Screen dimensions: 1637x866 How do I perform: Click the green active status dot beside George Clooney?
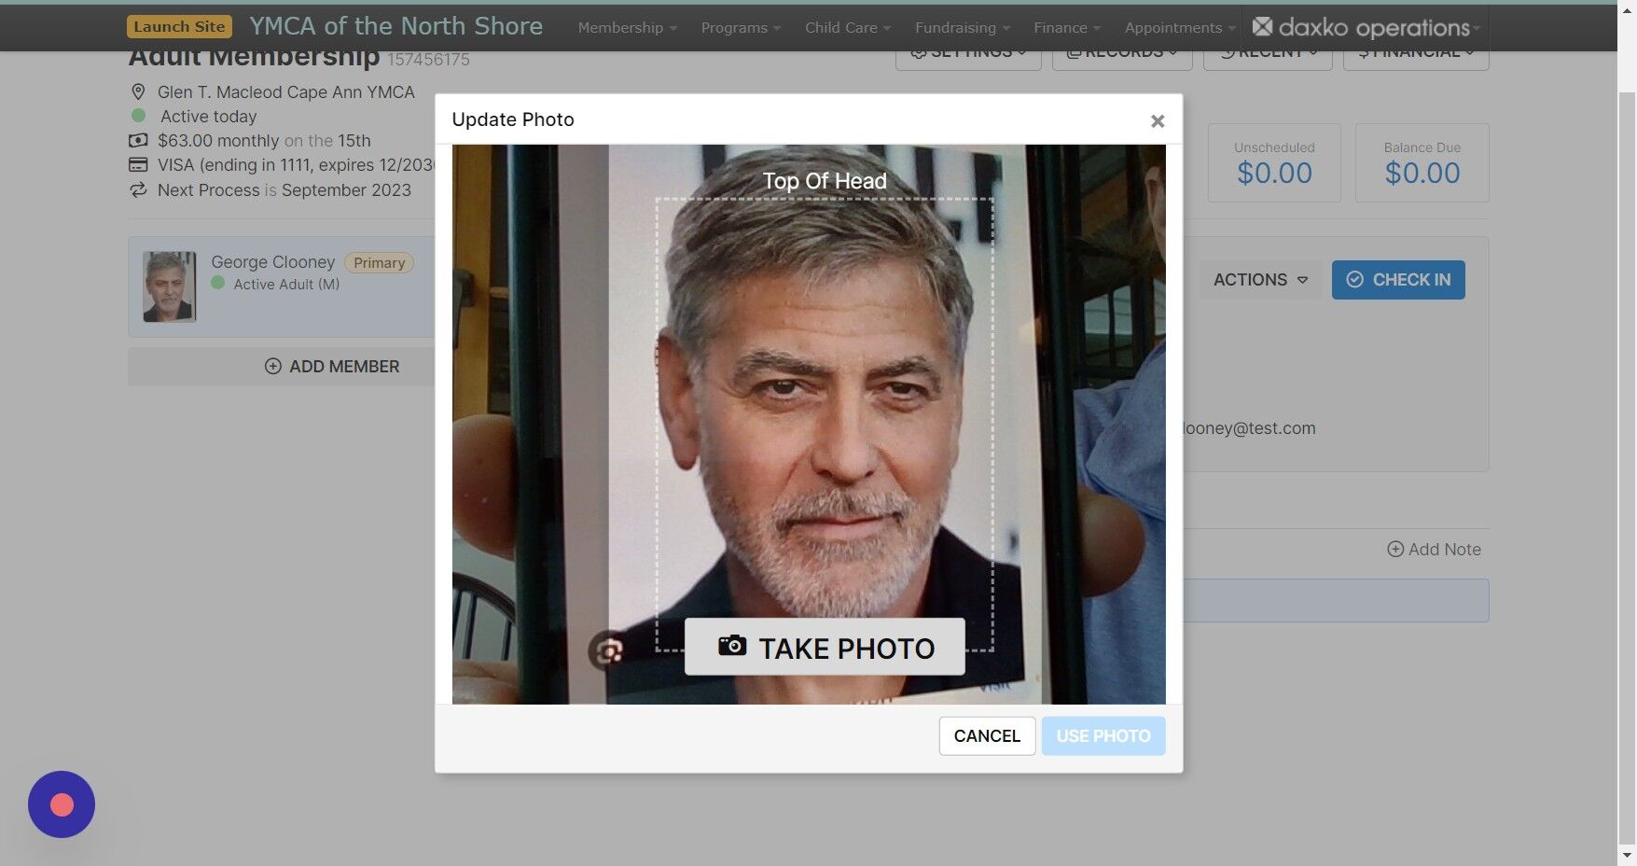pyautogui.click(x=217, y=284)
